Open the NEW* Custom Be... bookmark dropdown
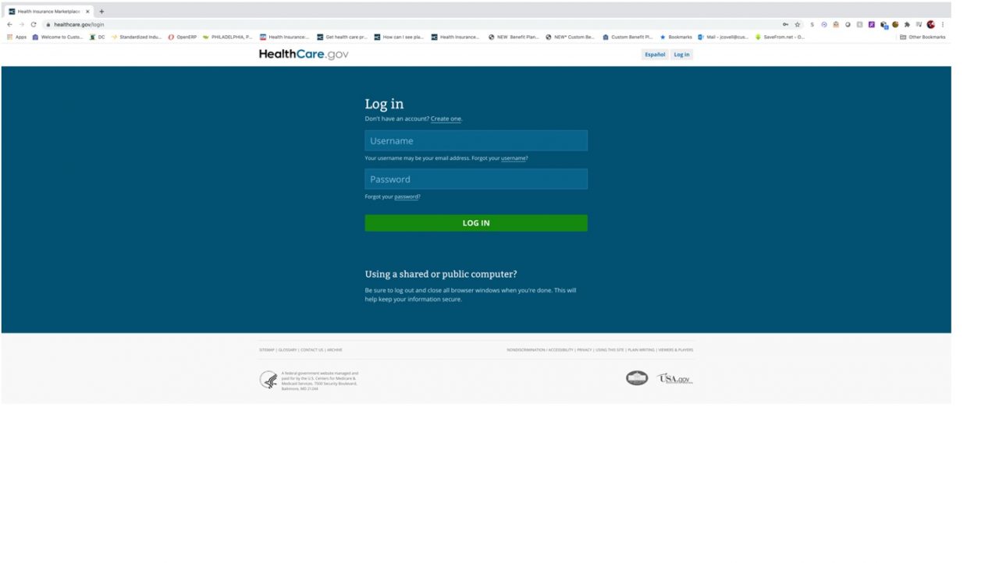Screen dimensions: 999x563 (x=571, y=36)
